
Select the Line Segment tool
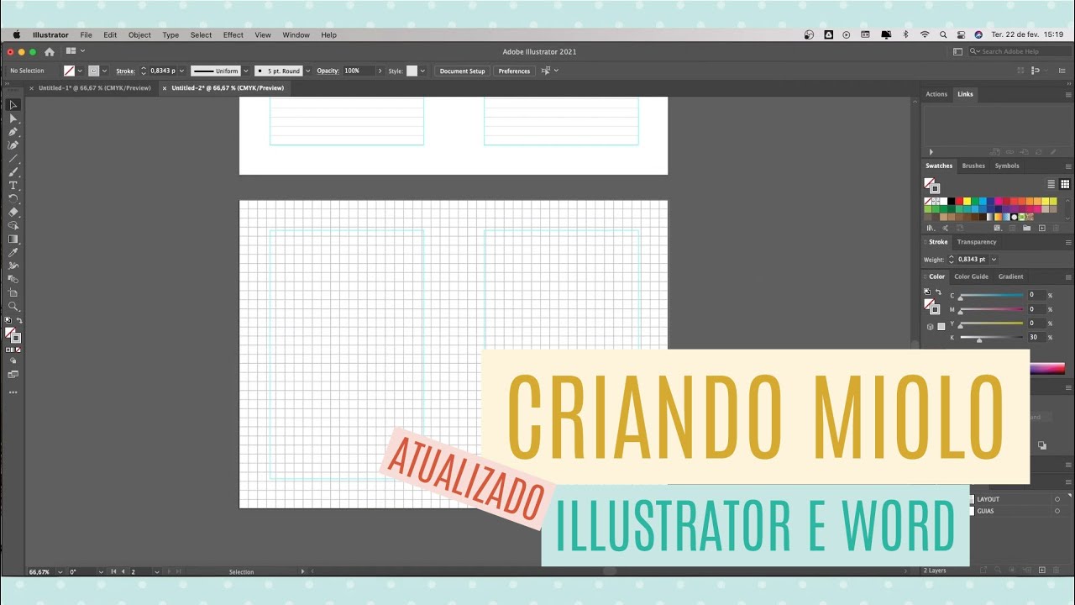coord(13,159)
